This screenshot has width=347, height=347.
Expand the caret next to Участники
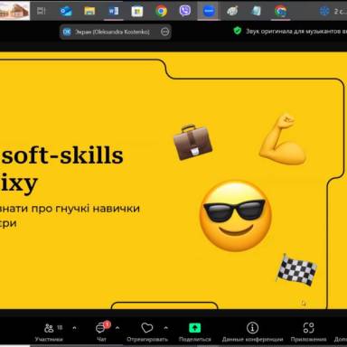pos(74,328)
